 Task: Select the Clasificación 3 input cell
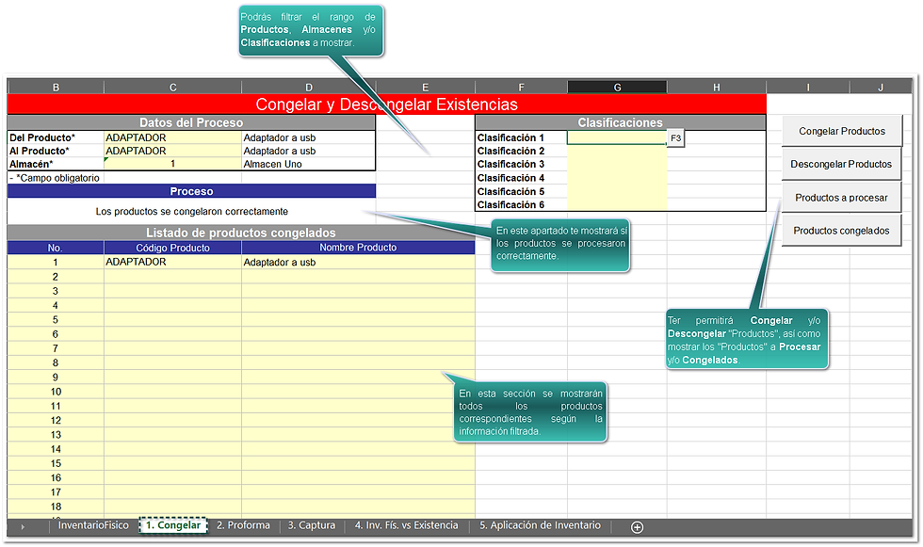(x=617, y=164)
